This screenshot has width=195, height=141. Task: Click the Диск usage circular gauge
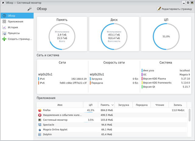coord(114,36)
